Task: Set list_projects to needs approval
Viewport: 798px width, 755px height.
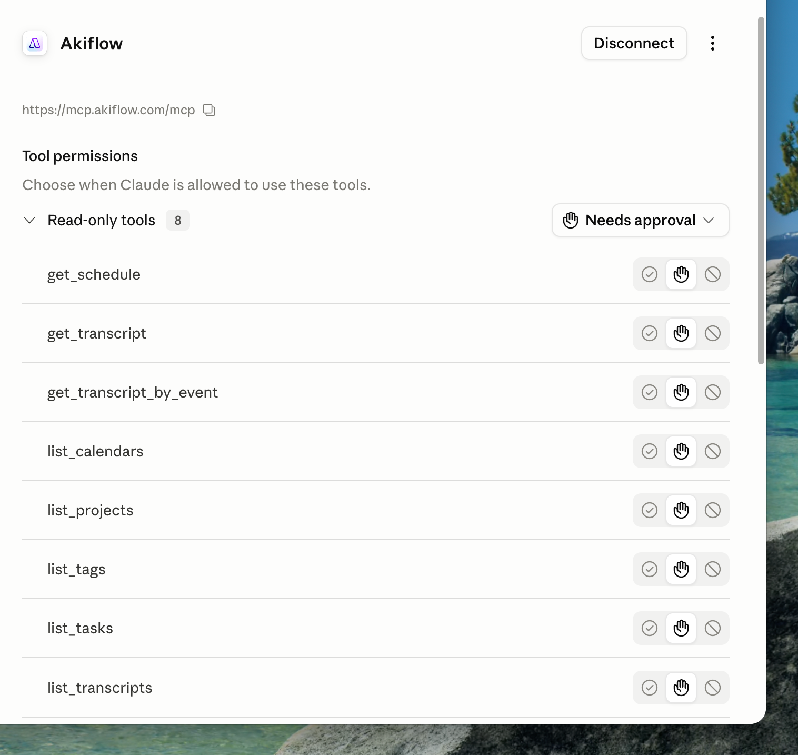Action: pos(681,510)
